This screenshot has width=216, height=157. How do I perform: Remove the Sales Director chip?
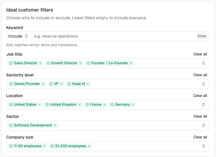point(41,63)
